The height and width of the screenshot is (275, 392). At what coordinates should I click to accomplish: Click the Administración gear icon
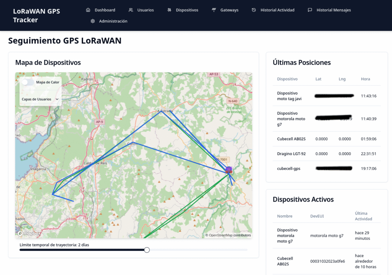coord(92,21)
